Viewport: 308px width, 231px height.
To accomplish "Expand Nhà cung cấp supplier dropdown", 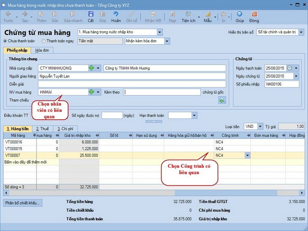I will [x=98, y=68].
